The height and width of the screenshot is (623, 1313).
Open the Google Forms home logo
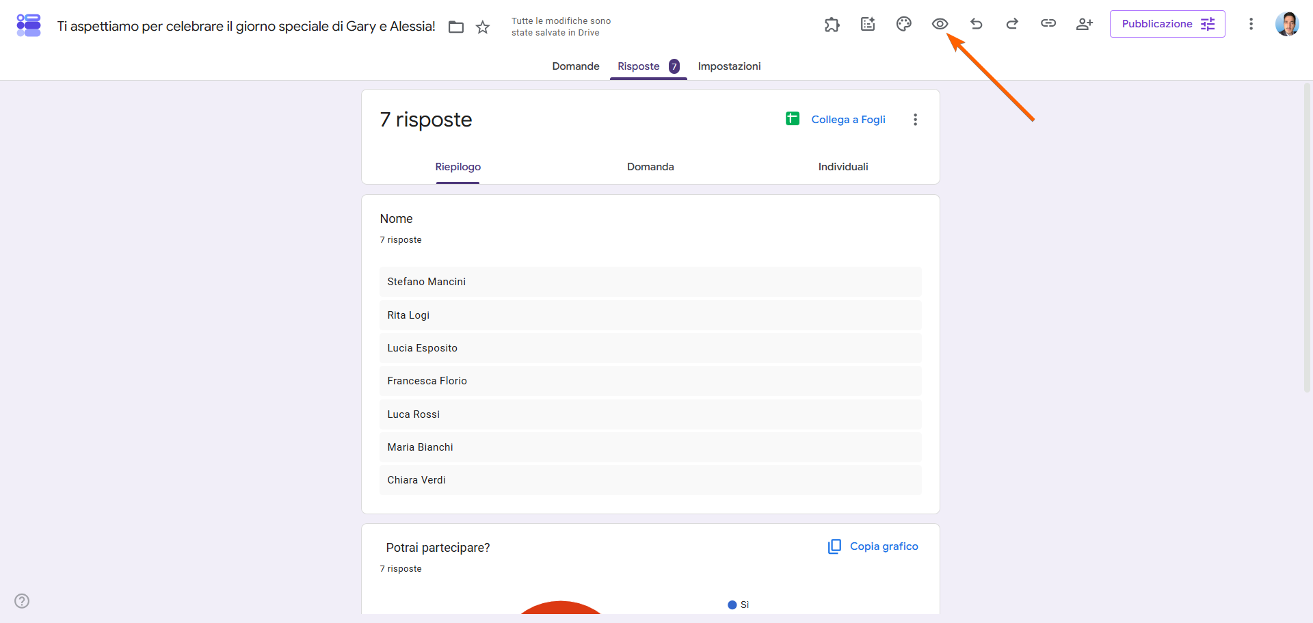pyautogui.click(x=29, y=25)
